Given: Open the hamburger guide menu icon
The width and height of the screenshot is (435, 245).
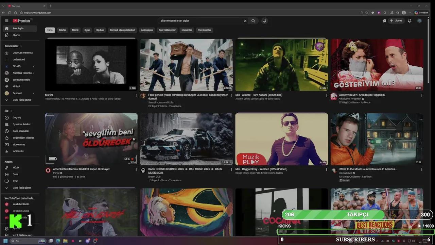Looking at the screenshot, I should [6, 21].
